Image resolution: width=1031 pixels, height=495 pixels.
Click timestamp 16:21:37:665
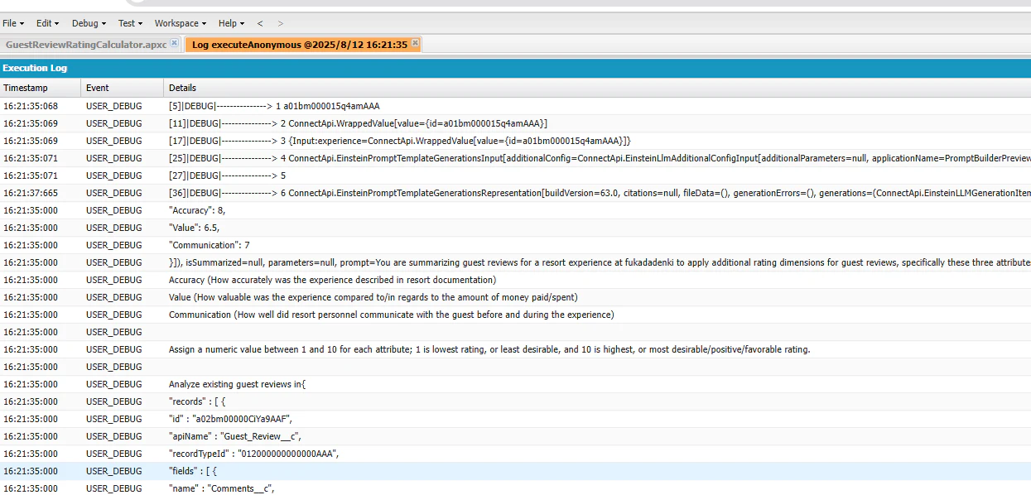click(x=31, y=193)
